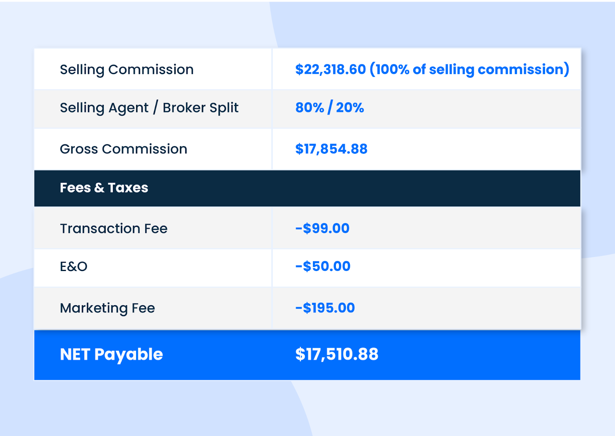The image size is (615, 436).
Task: Click the Selling Commission row label
Action: click(126, 70)
